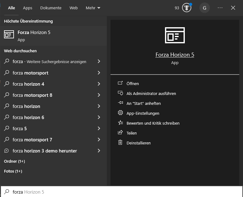Click chat icon beside forza horizon 3 demo
This screenshot has width=243, height=197.
click(7, 151)
